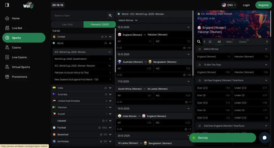Favorite the Cricket sport with star
The width and height of the screenshot is (274, 148).
click(102, 37)
